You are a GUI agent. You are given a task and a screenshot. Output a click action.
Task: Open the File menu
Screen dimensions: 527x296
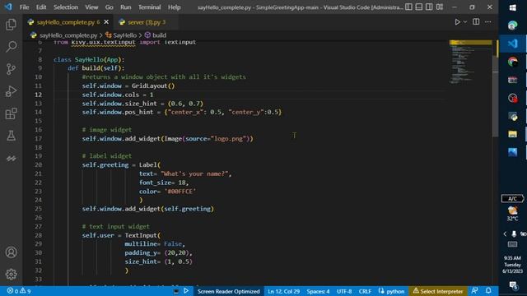(x=24, y=7)
